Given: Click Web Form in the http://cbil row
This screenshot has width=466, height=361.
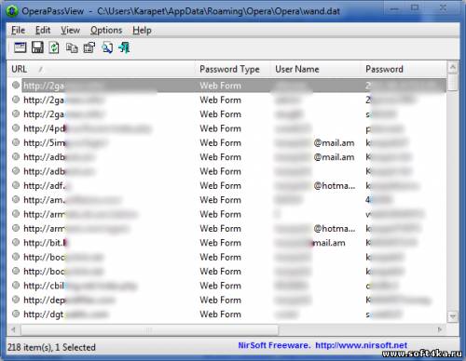Looking at the screenshot, I should tap(221, 286).
